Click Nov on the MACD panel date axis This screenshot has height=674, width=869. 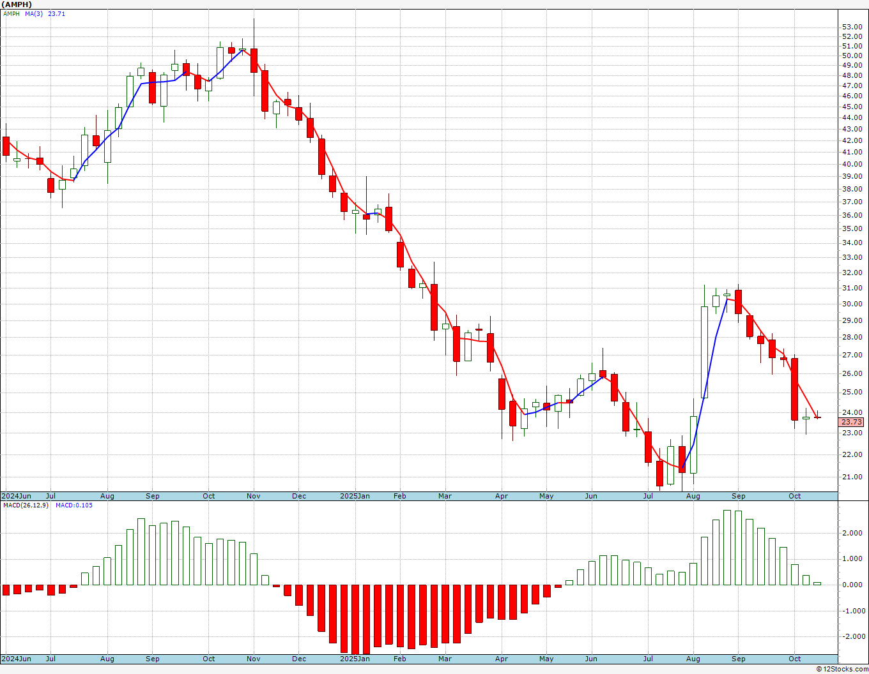point(254,659)
